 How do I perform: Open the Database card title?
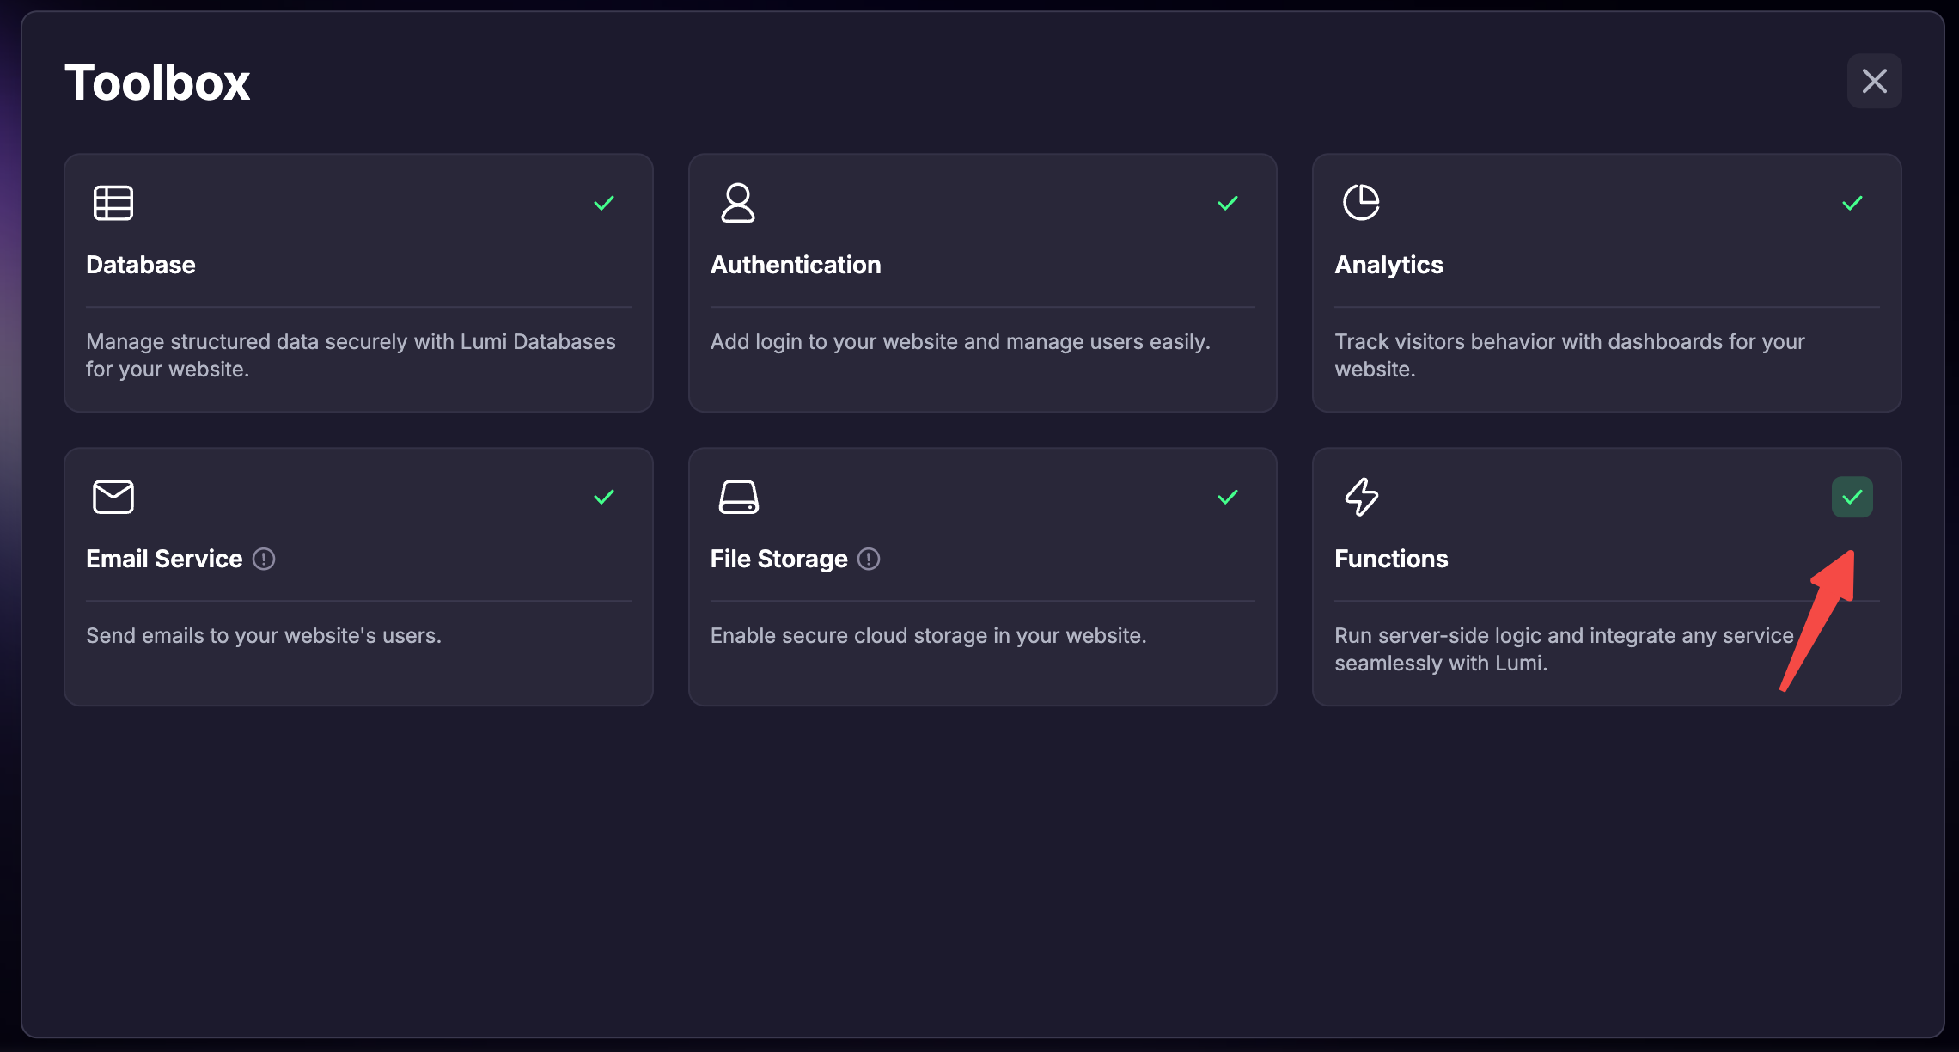click(x=141, y=265)
